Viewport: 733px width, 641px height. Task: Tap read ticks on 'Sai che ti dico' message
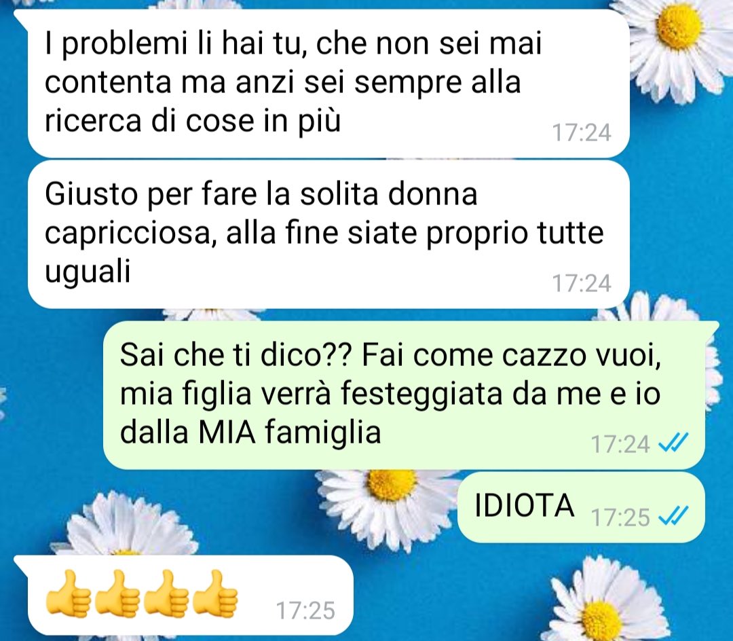tap(673, 443)
